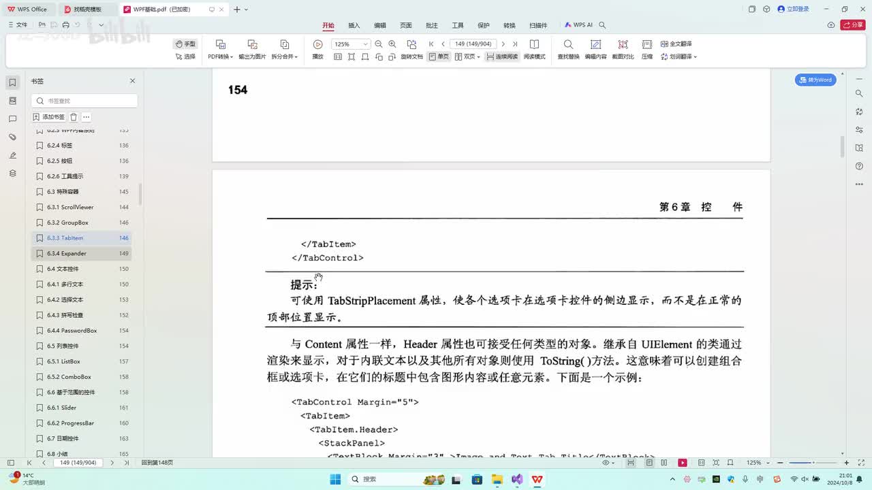The image size is (872, 490).
Task: Click the 添加书签 add bookmark button
Action: [x=49, y=117]
